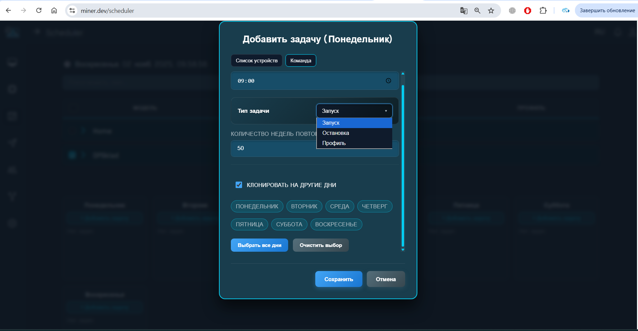
Task: Open the browser home page
Action: point(54,11)
